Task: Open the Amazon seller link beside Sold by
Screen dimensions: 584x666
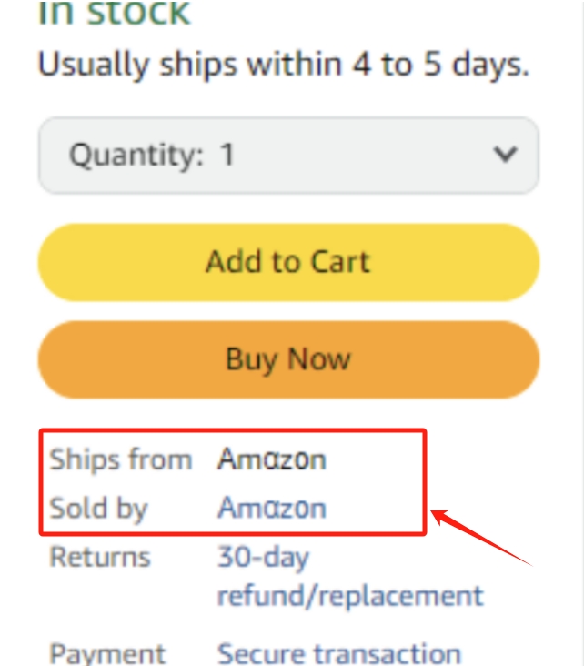Action: 272,508
